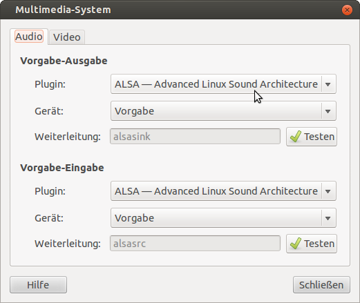Select the Audio tab
Viewport: 360px width, 303px height.
coord(29,37)
